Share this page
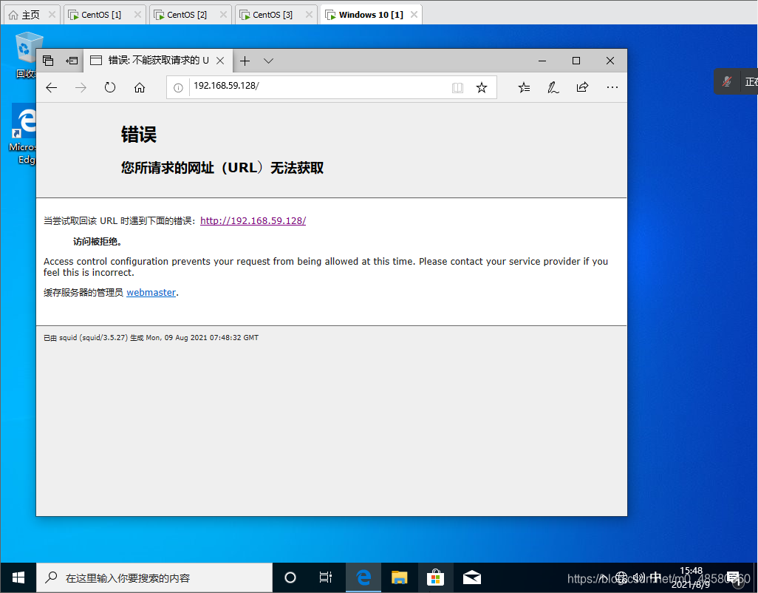This screenshot has width=758, height=593. click(x=582, y=87)
